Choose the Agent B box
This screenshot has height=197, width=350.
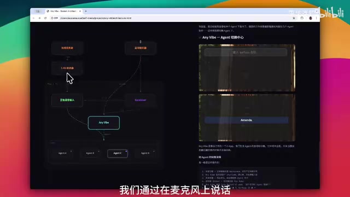pos(90,153)
